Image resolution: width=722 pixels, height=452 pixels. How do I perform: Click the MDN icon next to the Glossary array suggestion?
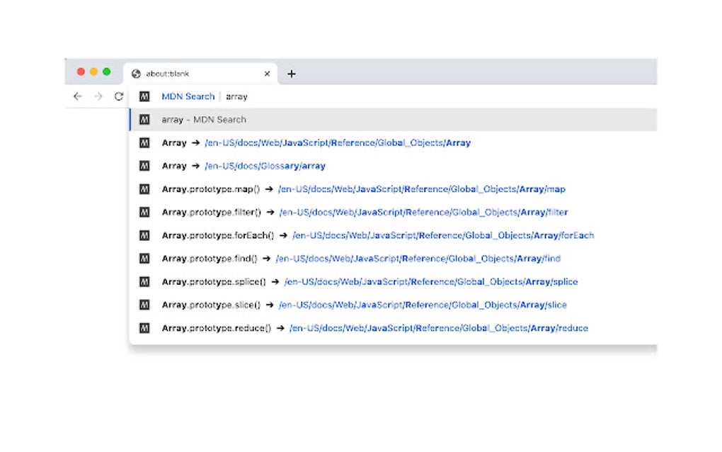pyautogui.click(x=145, y=166)
